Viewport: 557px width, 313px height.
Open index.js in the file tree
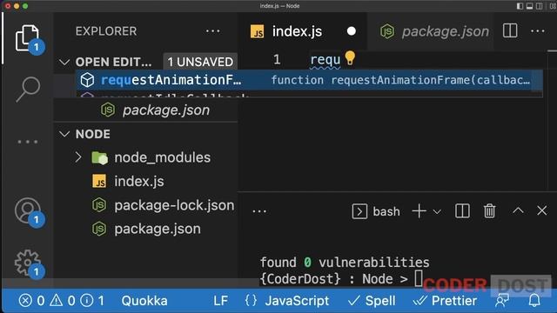pos(139,182)
